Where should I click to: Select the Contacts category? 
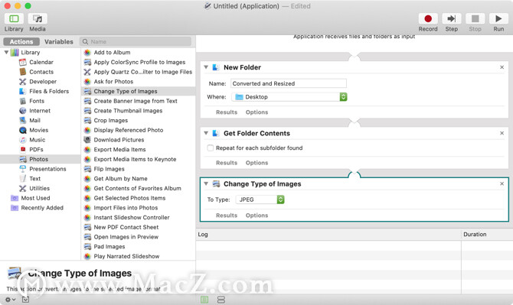tap(41, 72)
